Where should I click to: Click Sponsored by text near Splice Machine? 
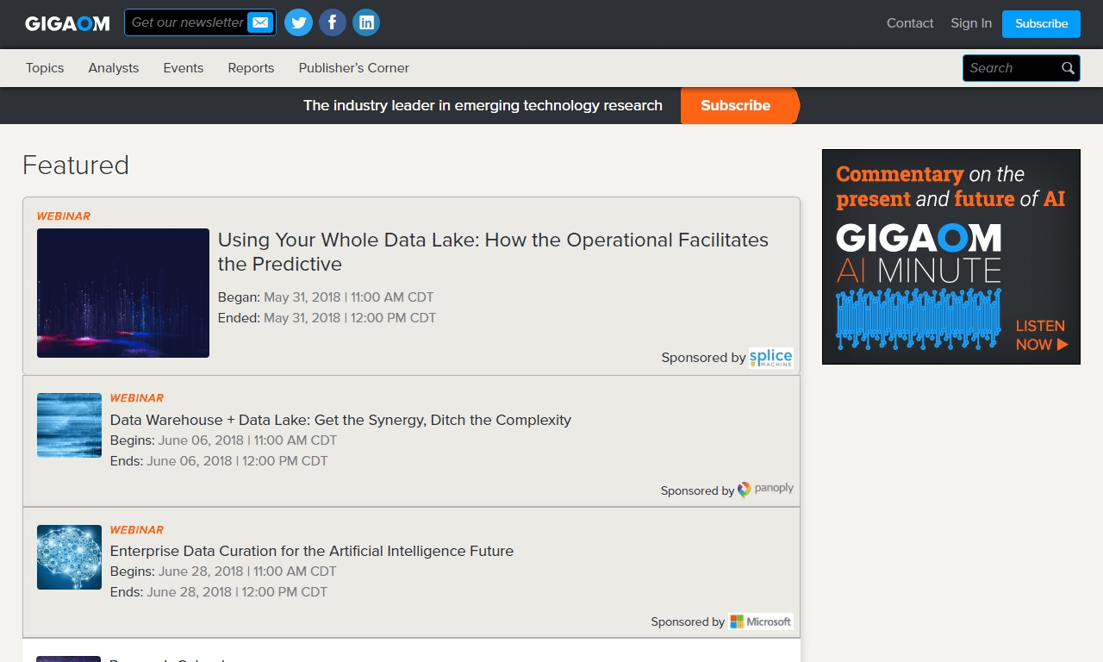(x=703, y=358)
